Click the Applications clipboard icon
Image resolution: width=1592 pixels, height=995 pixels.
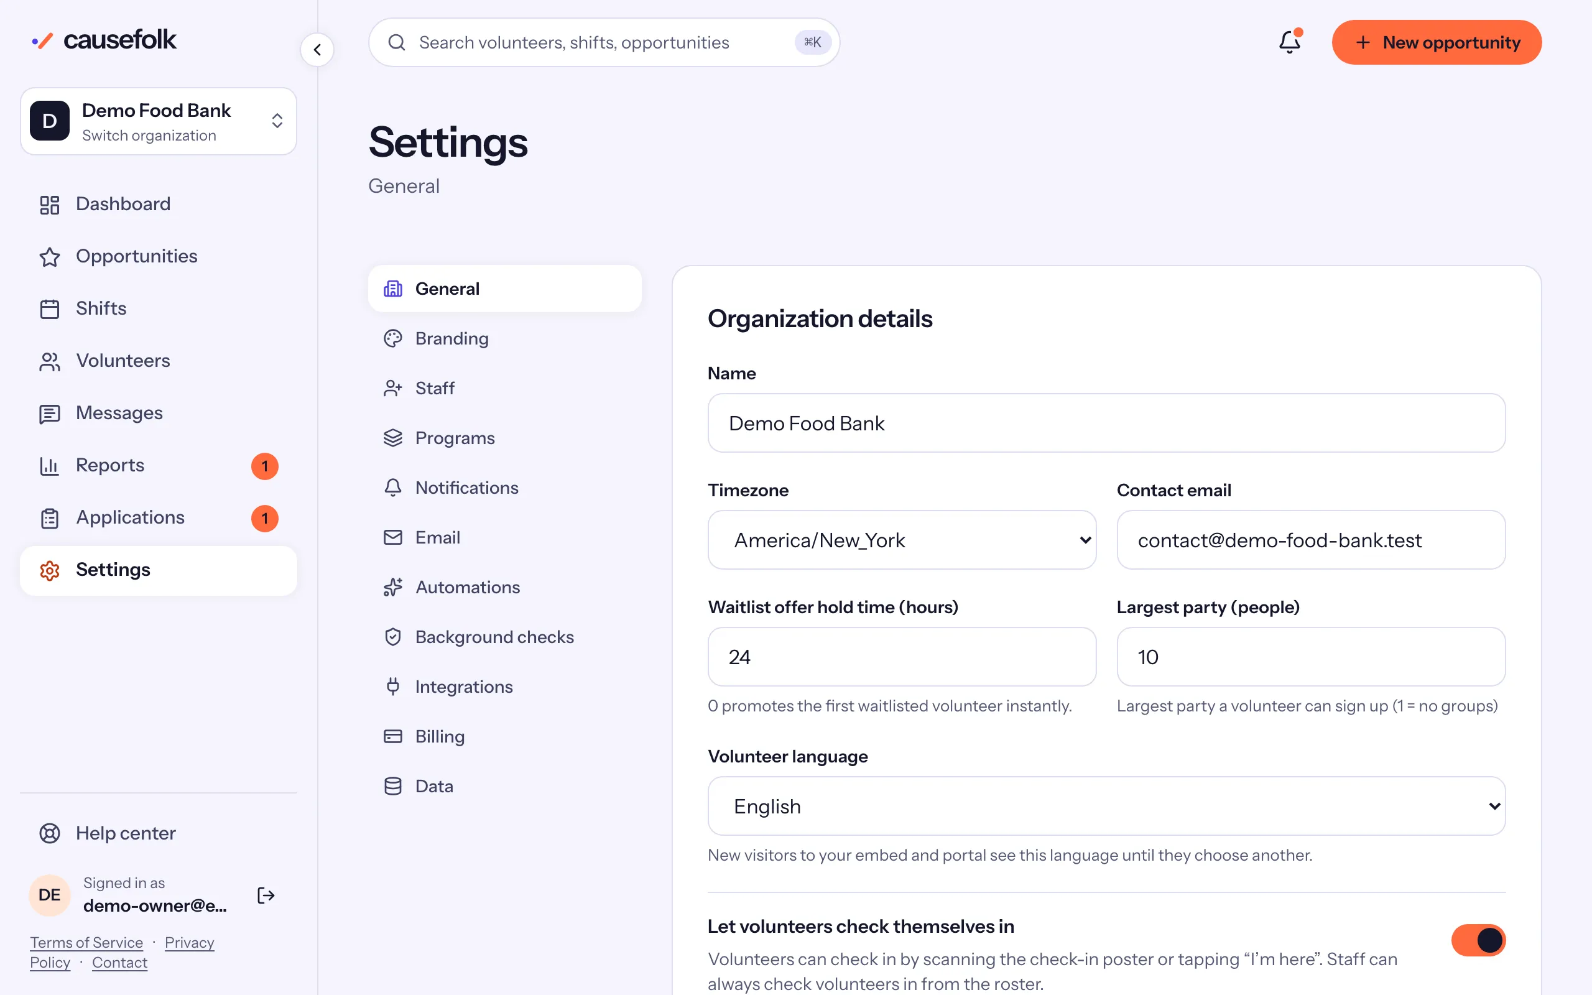(x=49, y=518)
